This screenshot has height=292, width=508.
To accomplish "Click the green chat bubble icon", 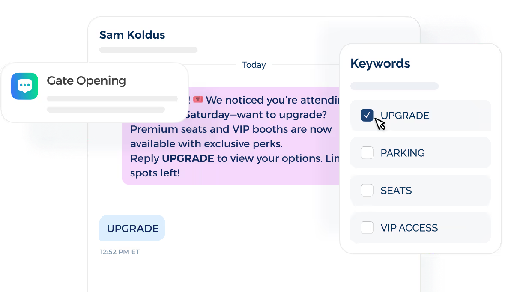I will 24,86.
